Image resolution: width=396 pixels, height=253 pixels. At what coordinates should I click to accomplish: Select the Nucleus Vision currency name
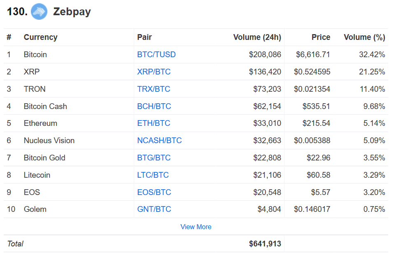pos(49,140)
